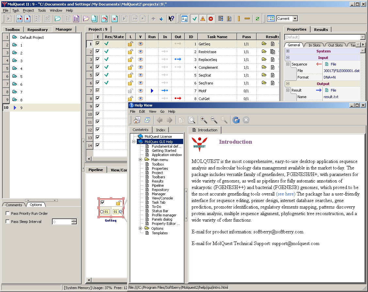Click the red undo arrow toolbar icon
Viewport: 368px width, 292px height.
(x=104, y=19)
